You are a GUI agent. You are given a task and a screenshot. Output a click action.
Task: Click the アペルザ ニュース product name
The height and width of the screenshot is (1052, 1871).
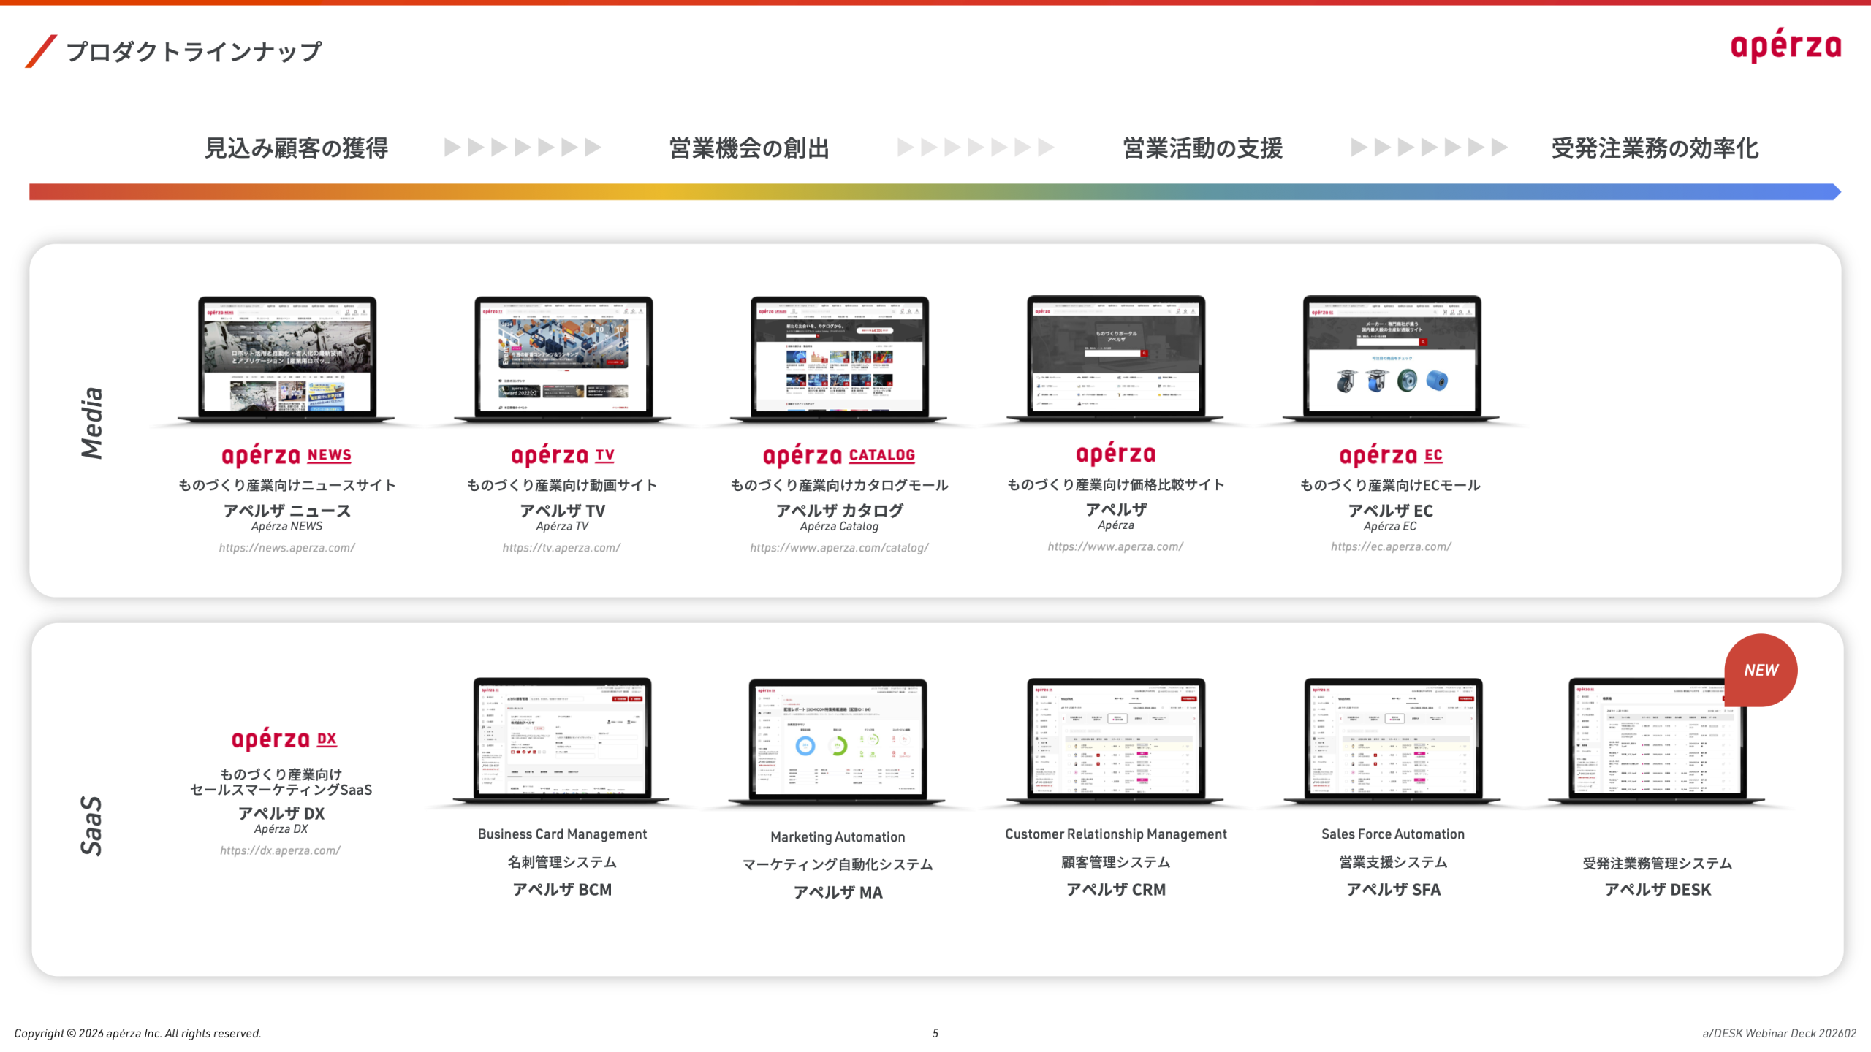pos(286,510)
